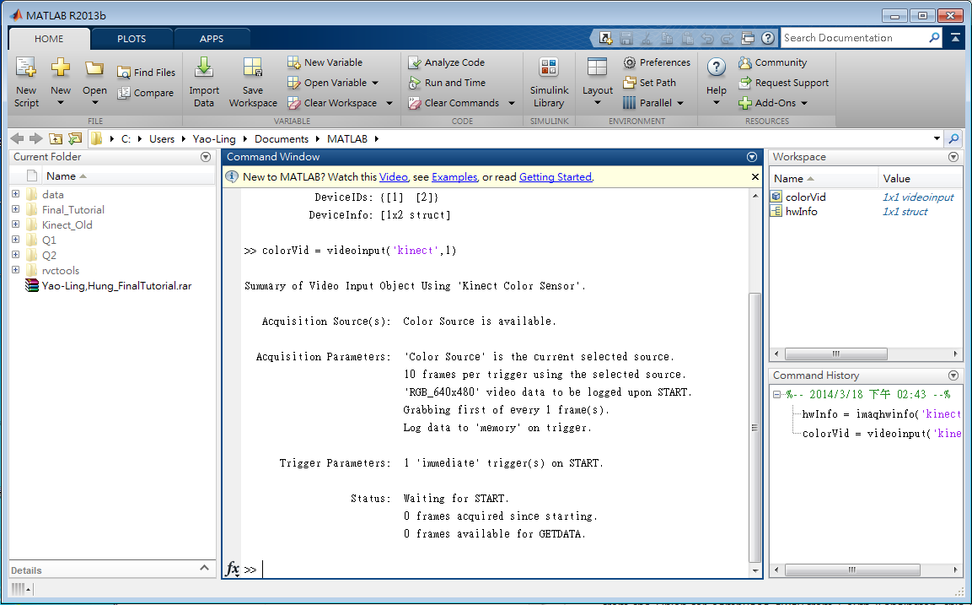Switch to the PLOTS tab

pos(132,38)
